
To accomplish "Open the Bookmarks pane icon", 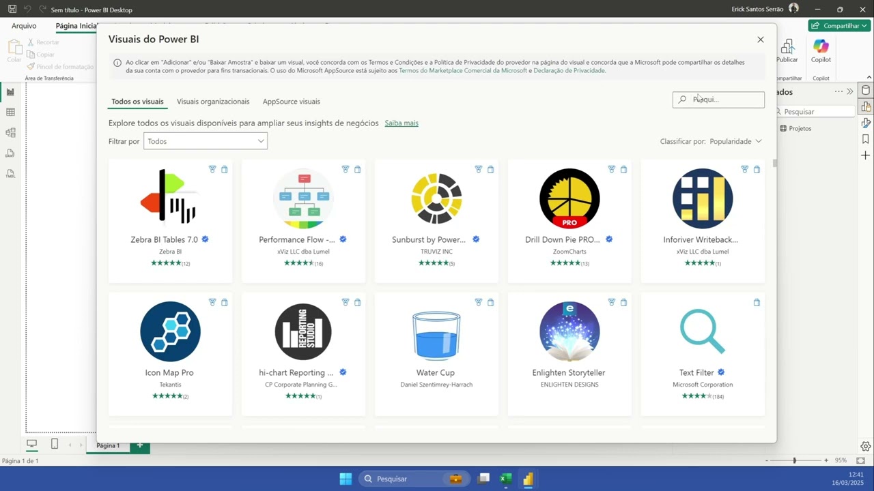I will (x=866, y=139).
